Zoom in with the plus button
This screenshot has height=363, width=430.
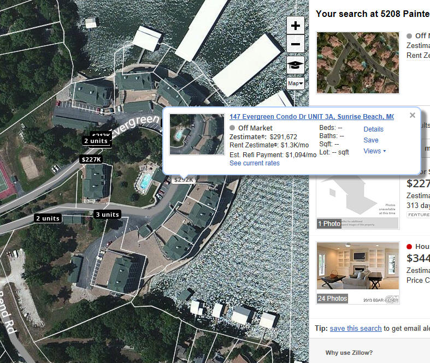click(x=296, y=26)
